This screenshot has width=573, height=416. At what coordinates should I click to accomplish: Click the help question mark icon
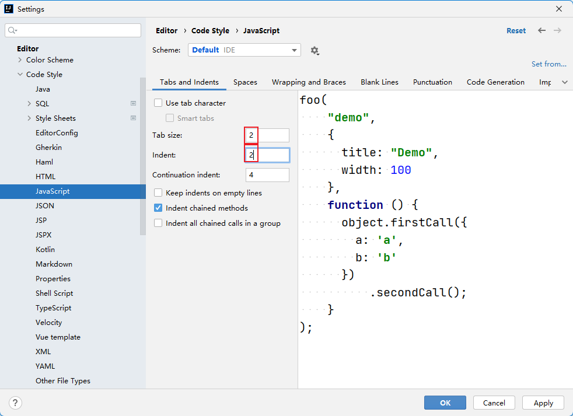(15, 403)
